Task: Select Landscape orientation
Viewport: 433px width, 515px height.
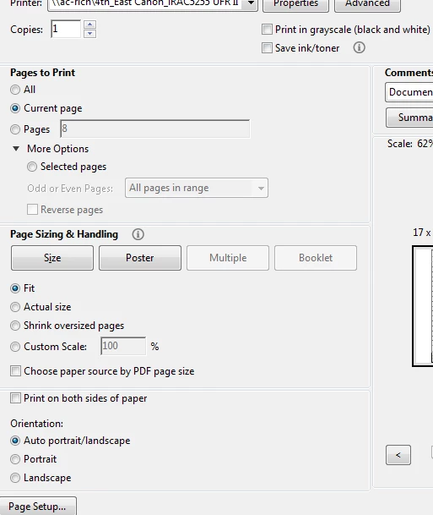Action: point(15,478)
